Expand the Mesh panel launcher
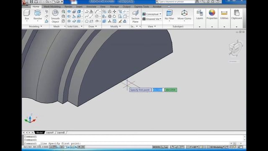 click(x=65, y=26)
